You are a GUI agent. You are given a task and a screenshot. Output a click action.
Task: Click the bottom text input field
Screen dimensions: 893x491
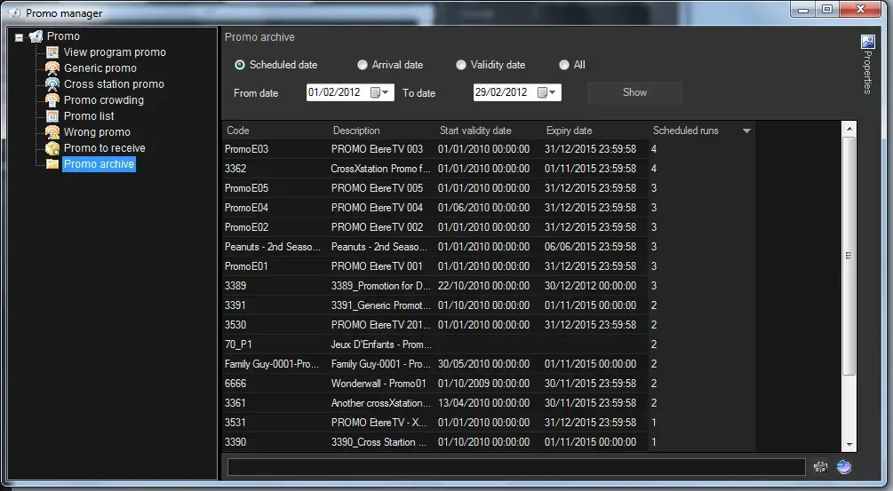point(515,467)
